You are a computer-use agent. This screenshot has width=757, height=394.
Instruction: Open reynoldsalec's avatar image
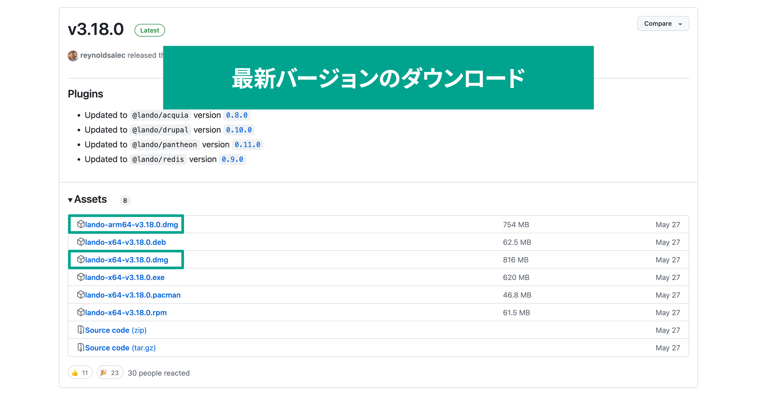click(x=73, y=55)
